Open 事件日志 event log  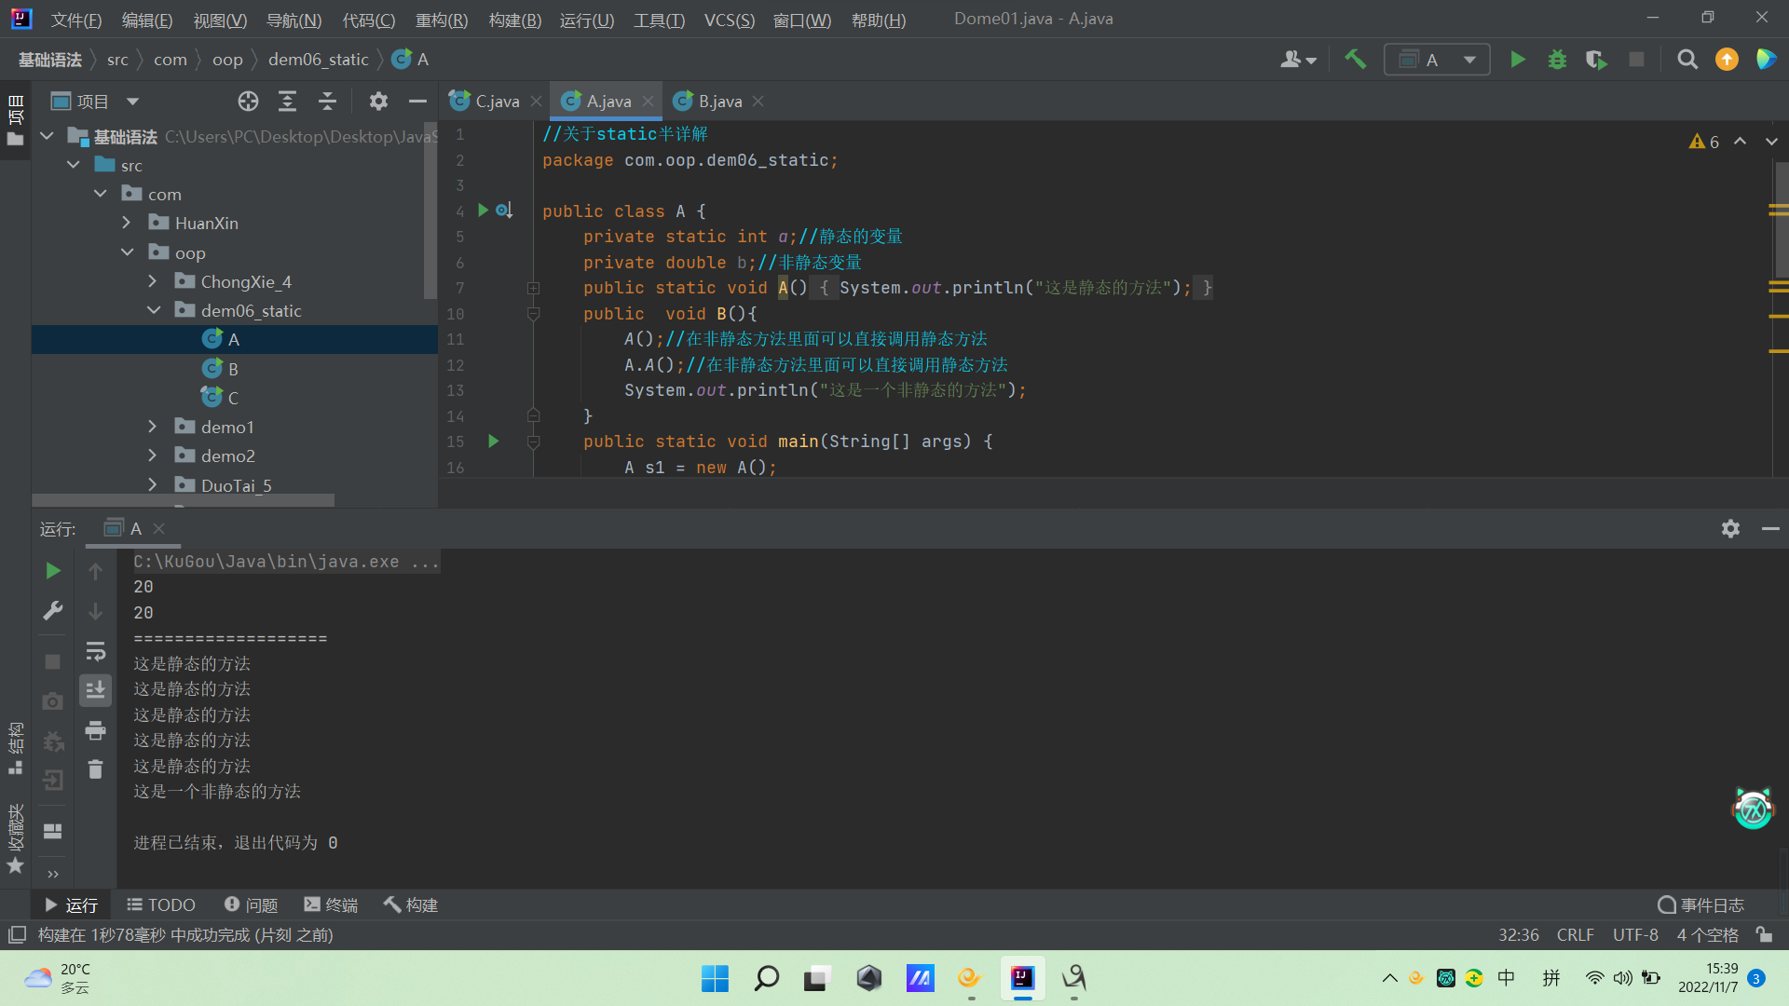(1701, 904)
